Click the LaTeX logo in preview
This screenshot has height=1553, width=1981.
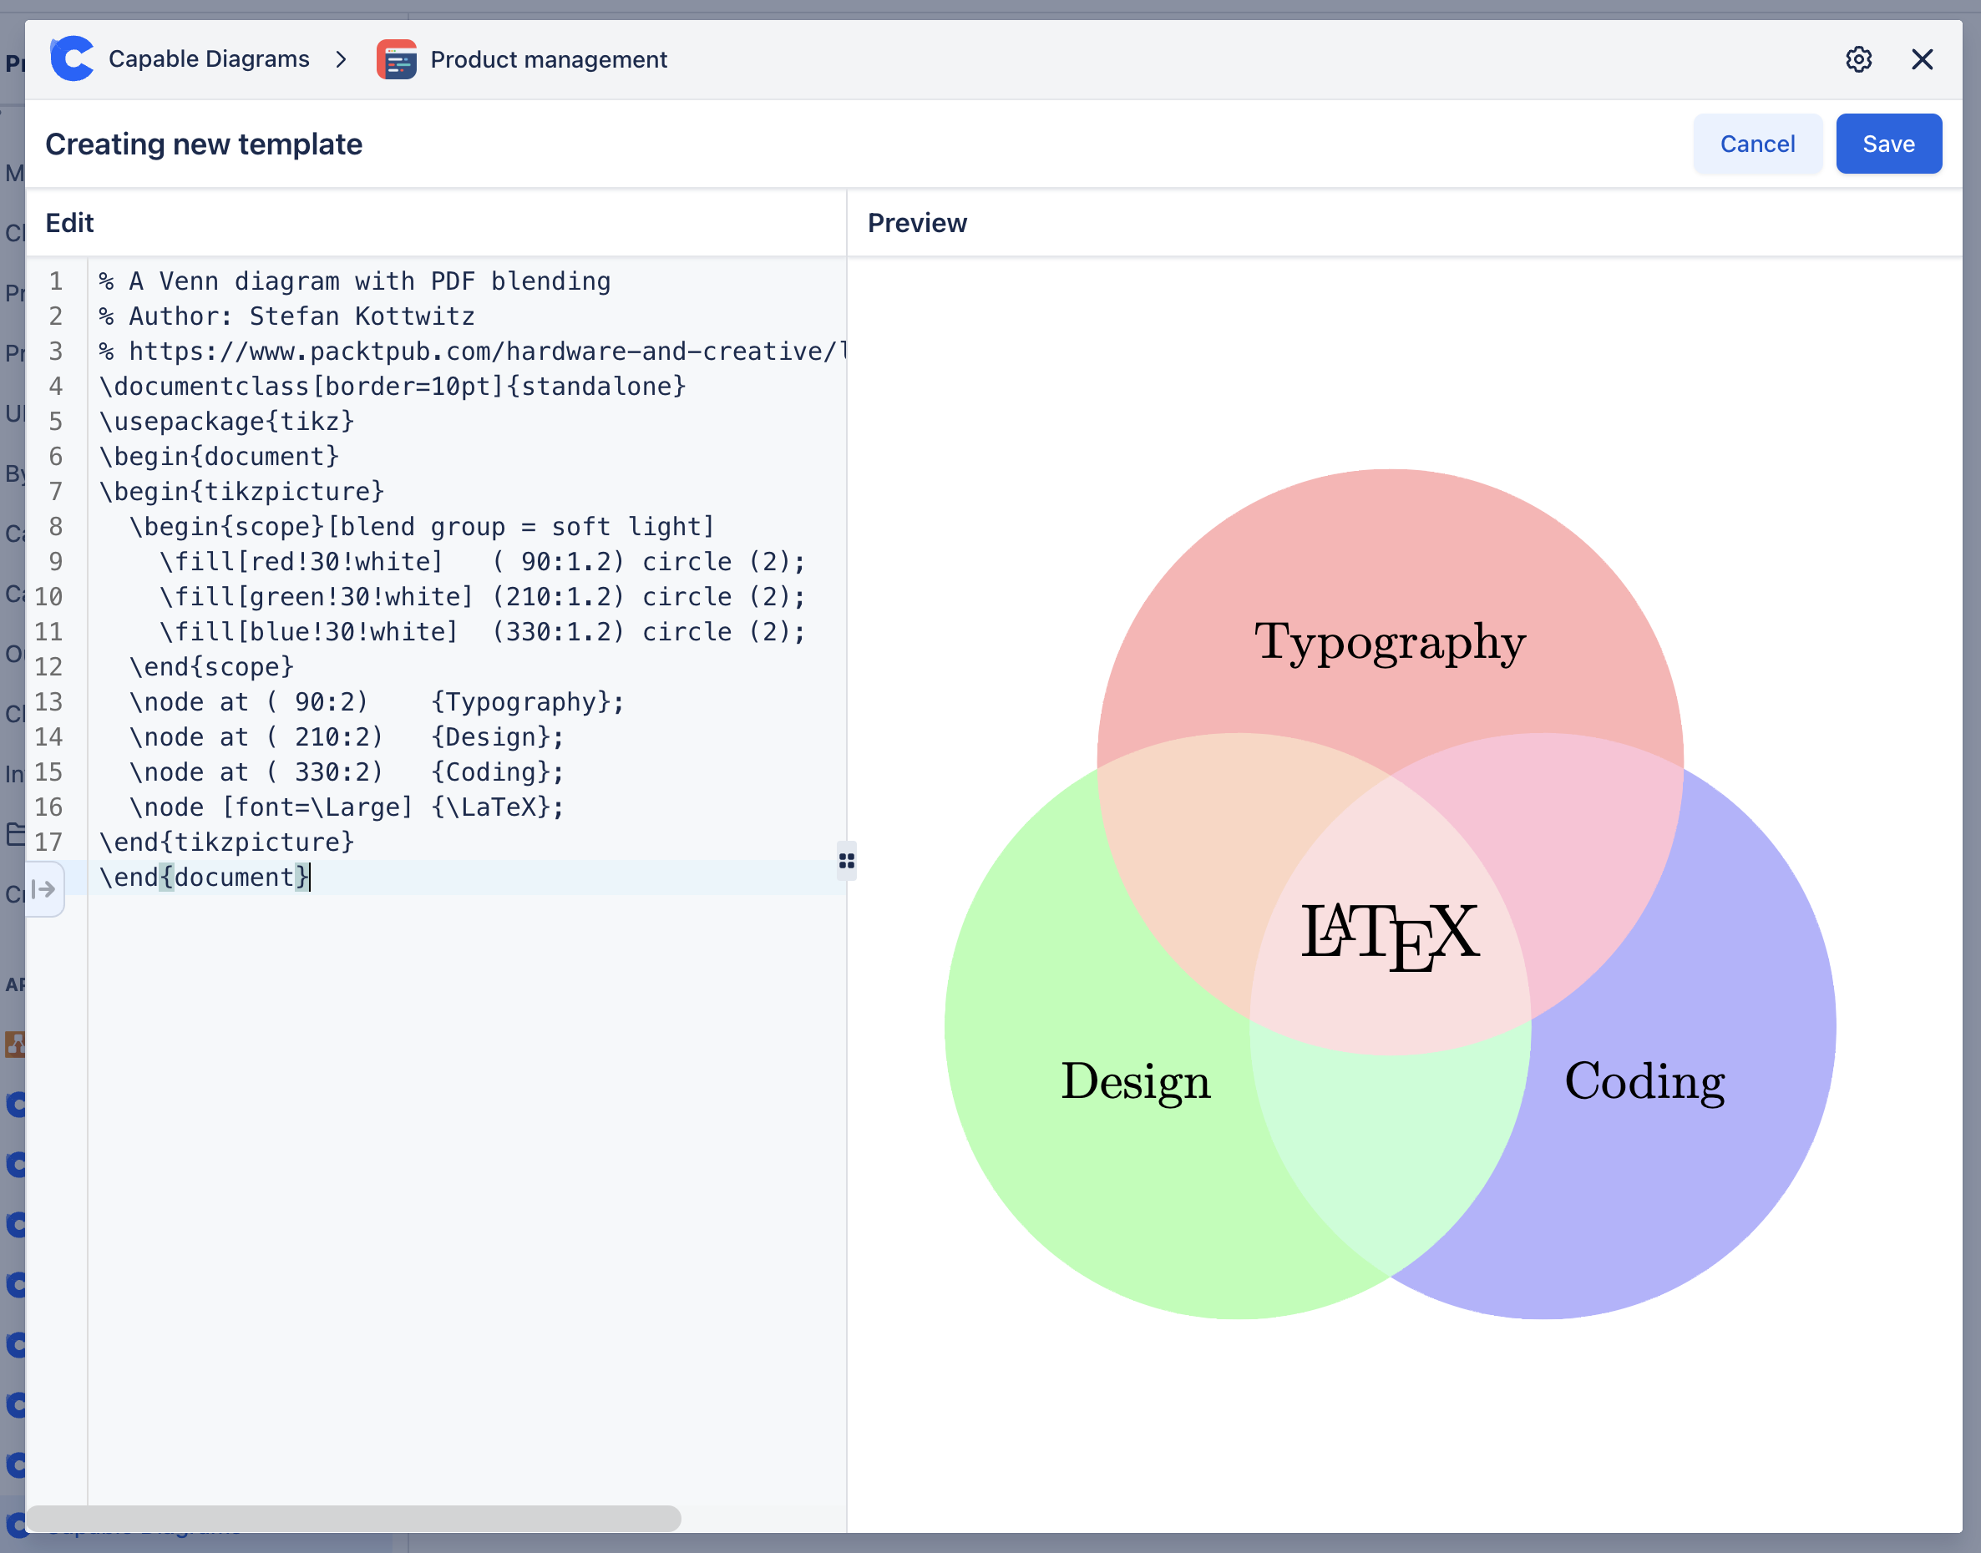1389,933
